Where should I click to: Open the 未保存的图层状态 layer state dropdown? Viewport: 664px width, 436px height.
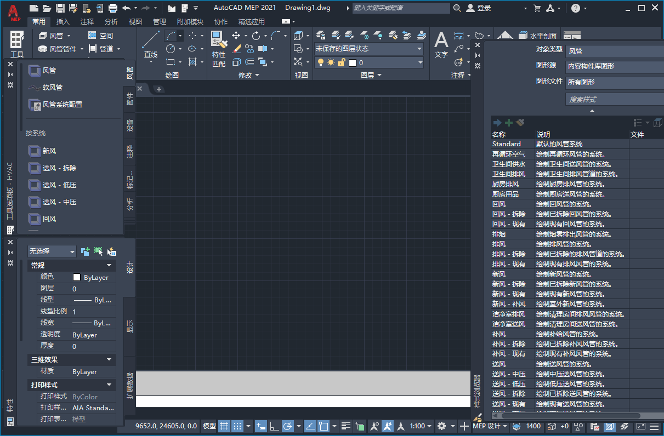coord(419,48)
